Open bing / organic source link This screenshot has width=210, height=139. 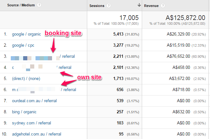pyautogui.click(x=24, y=112)
